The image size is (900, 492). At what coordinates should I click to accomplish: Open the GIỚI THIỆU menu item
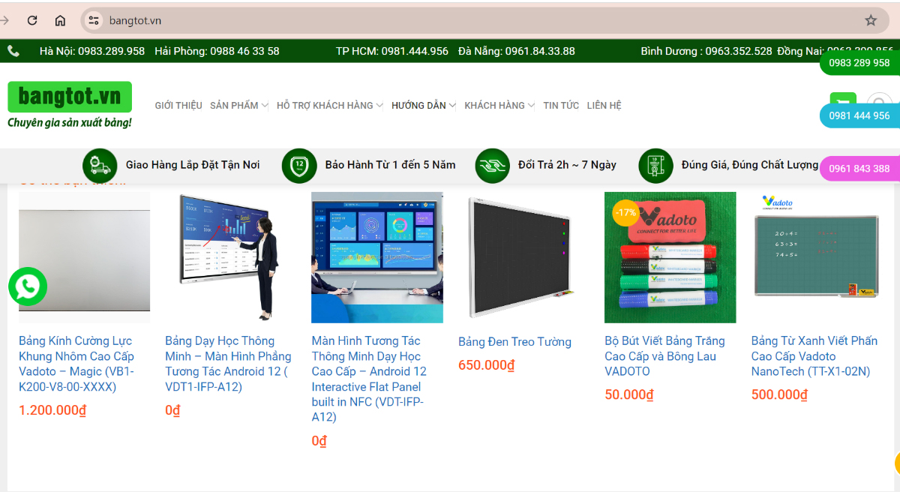(178, 106)
